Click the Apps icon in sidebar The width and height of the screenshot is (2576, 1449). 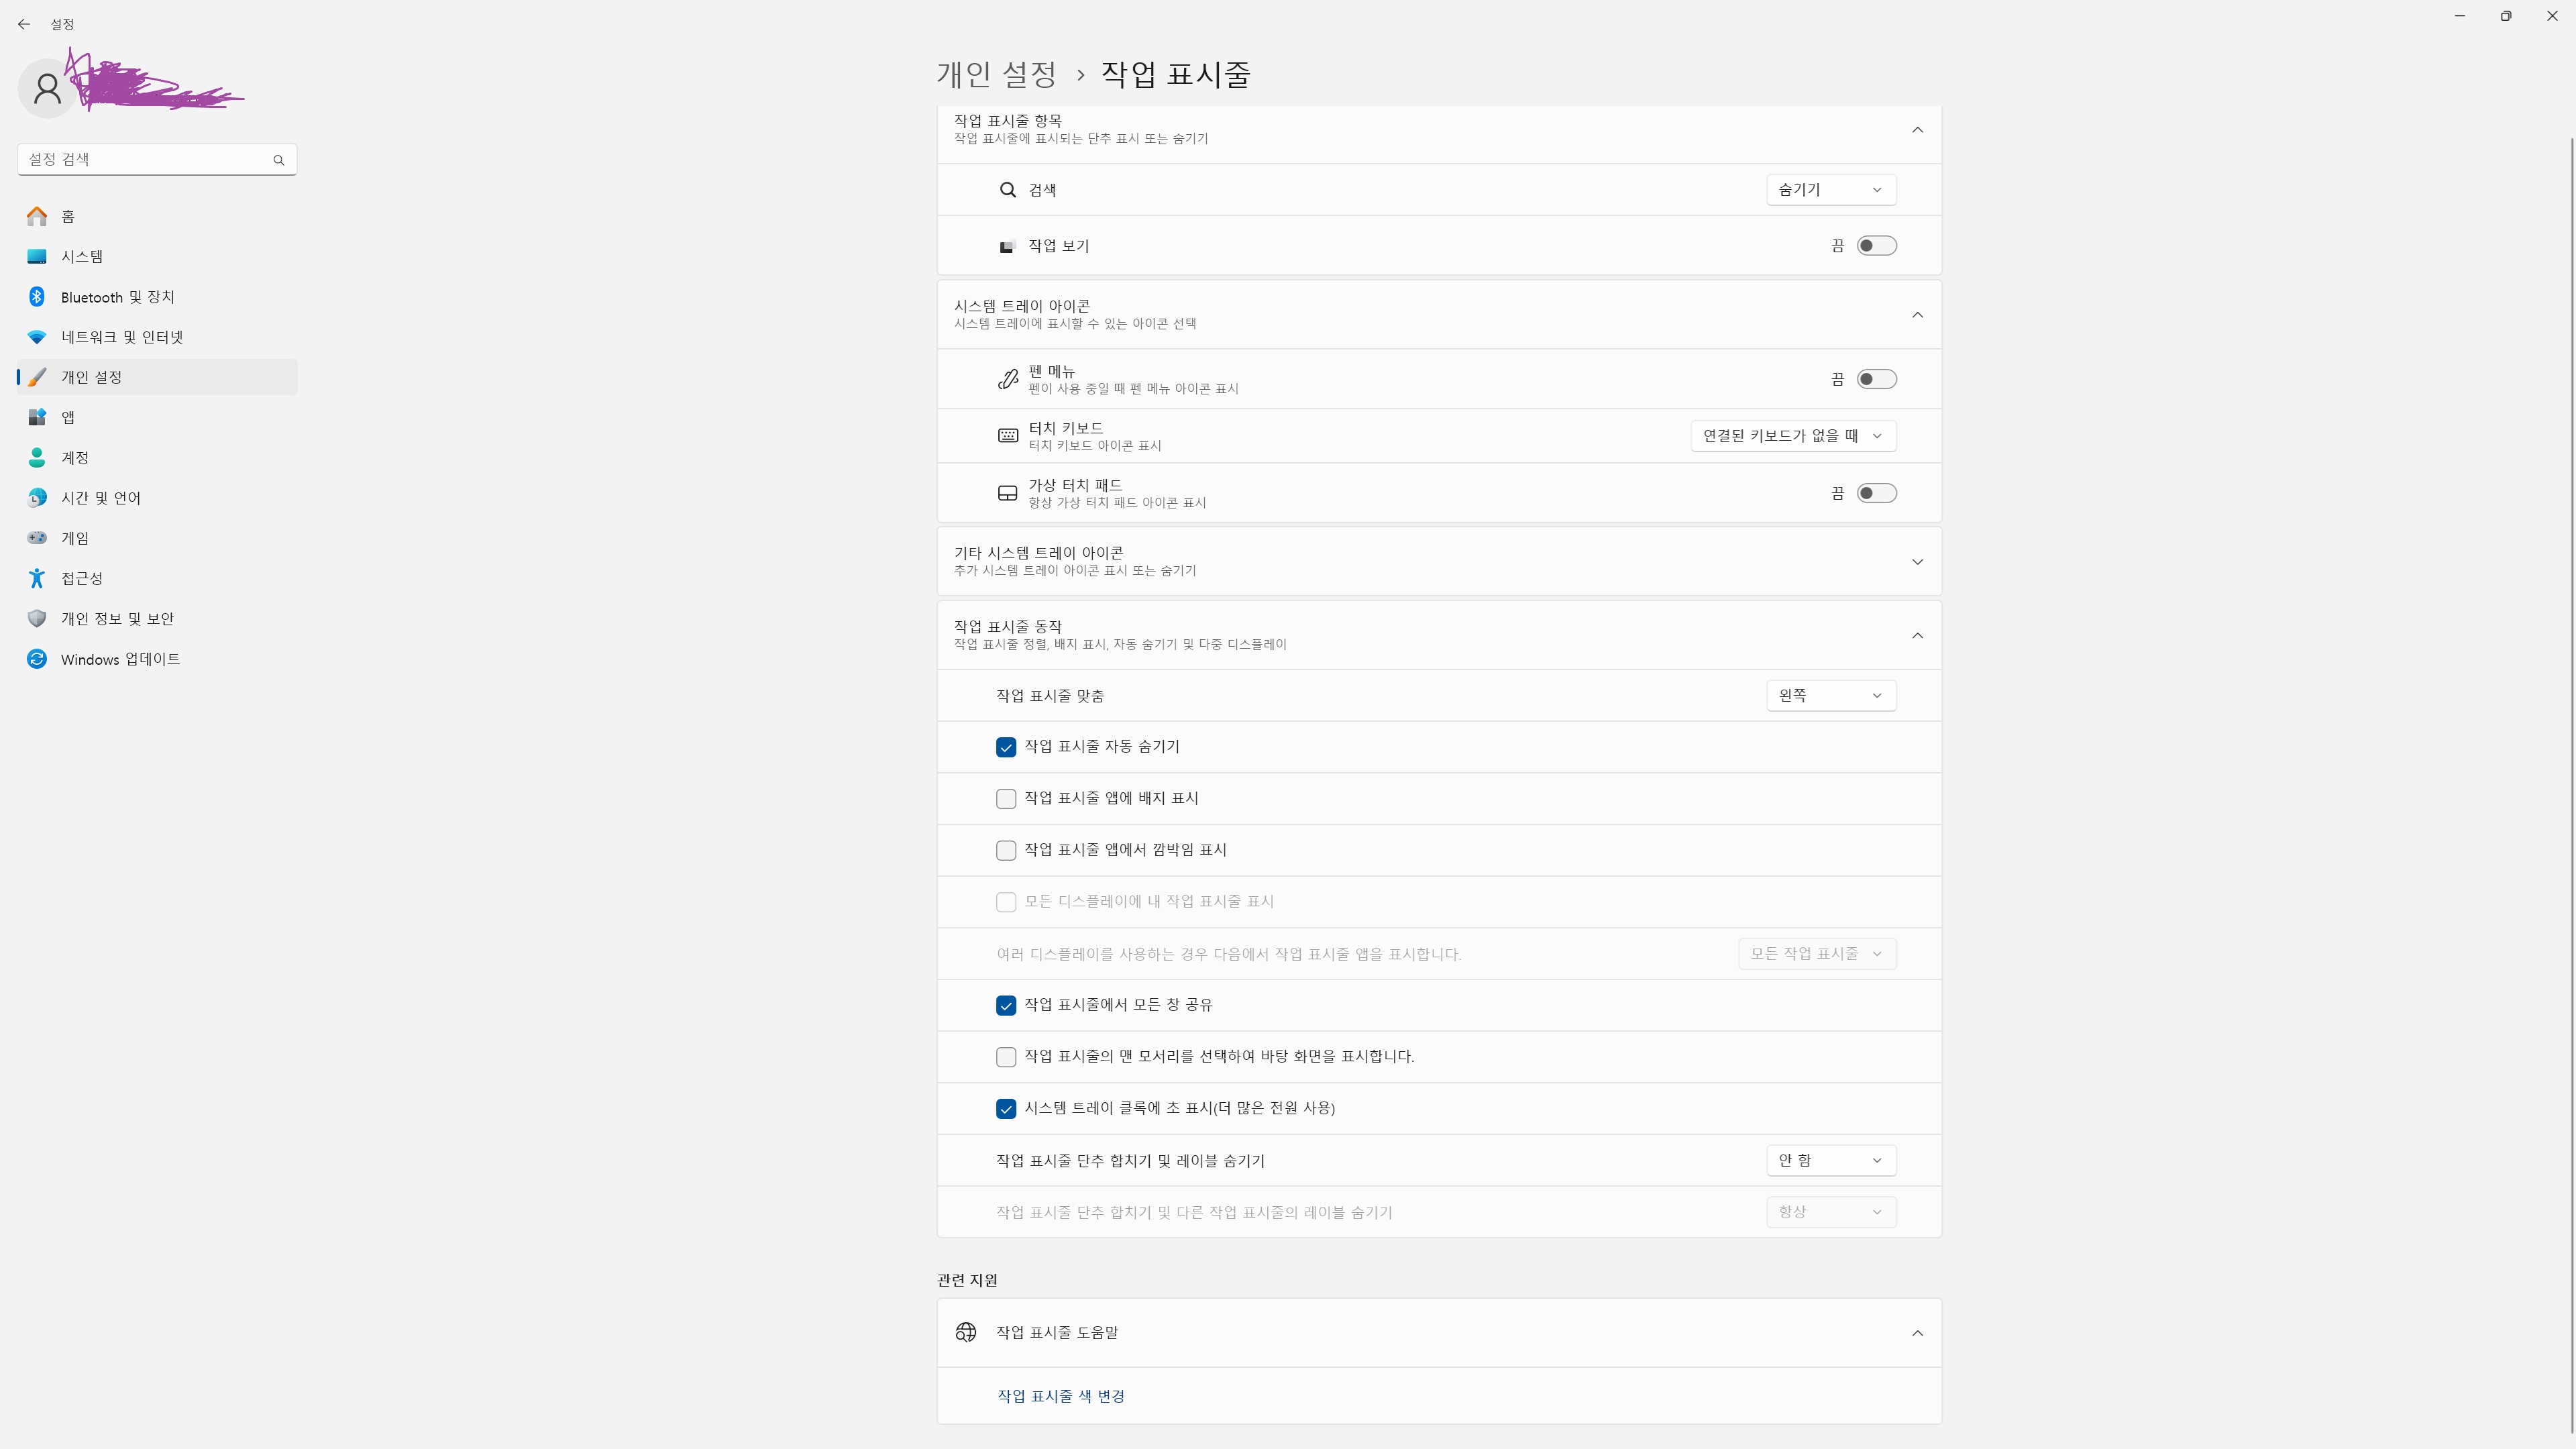(37, 417)
